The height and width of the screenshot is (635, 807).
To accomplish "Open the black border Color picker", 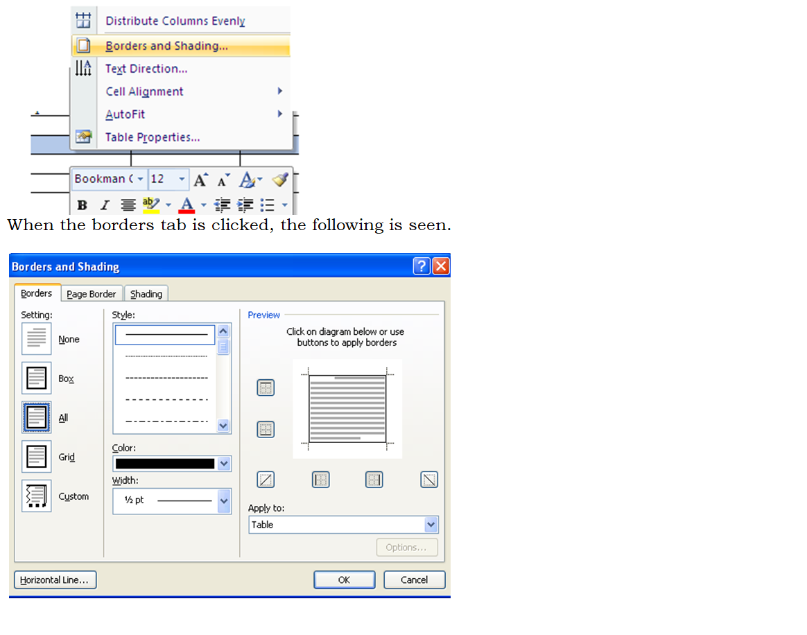I will 223,464.
